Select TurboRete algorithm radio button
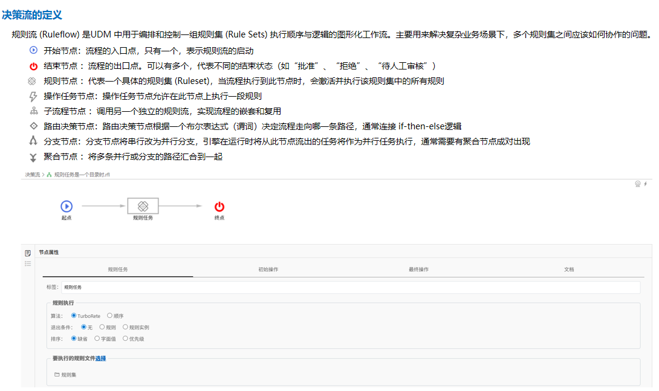Image resolution: width=659 pixels, height=391 pixels. coord(74,315)
